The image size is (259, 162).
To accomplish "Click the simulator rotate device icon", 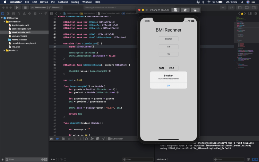I will (x=196, y=10).
